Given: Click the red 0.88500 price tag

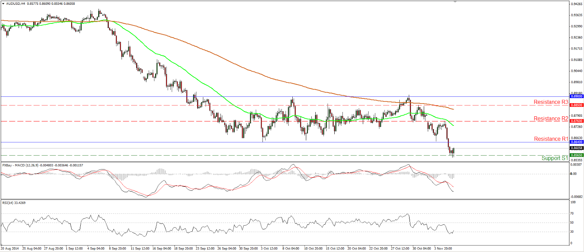Looking at the screenshot, I should pos(577,105).
